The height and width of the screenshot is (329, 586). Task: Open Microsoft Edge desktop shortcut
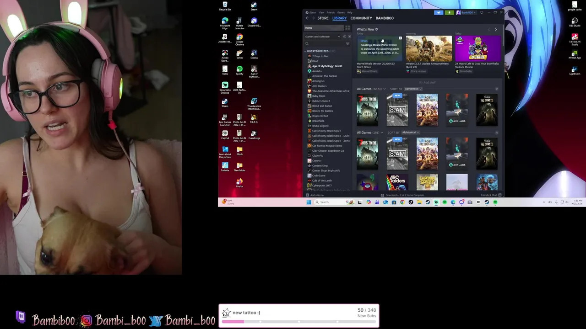point(225,23)
